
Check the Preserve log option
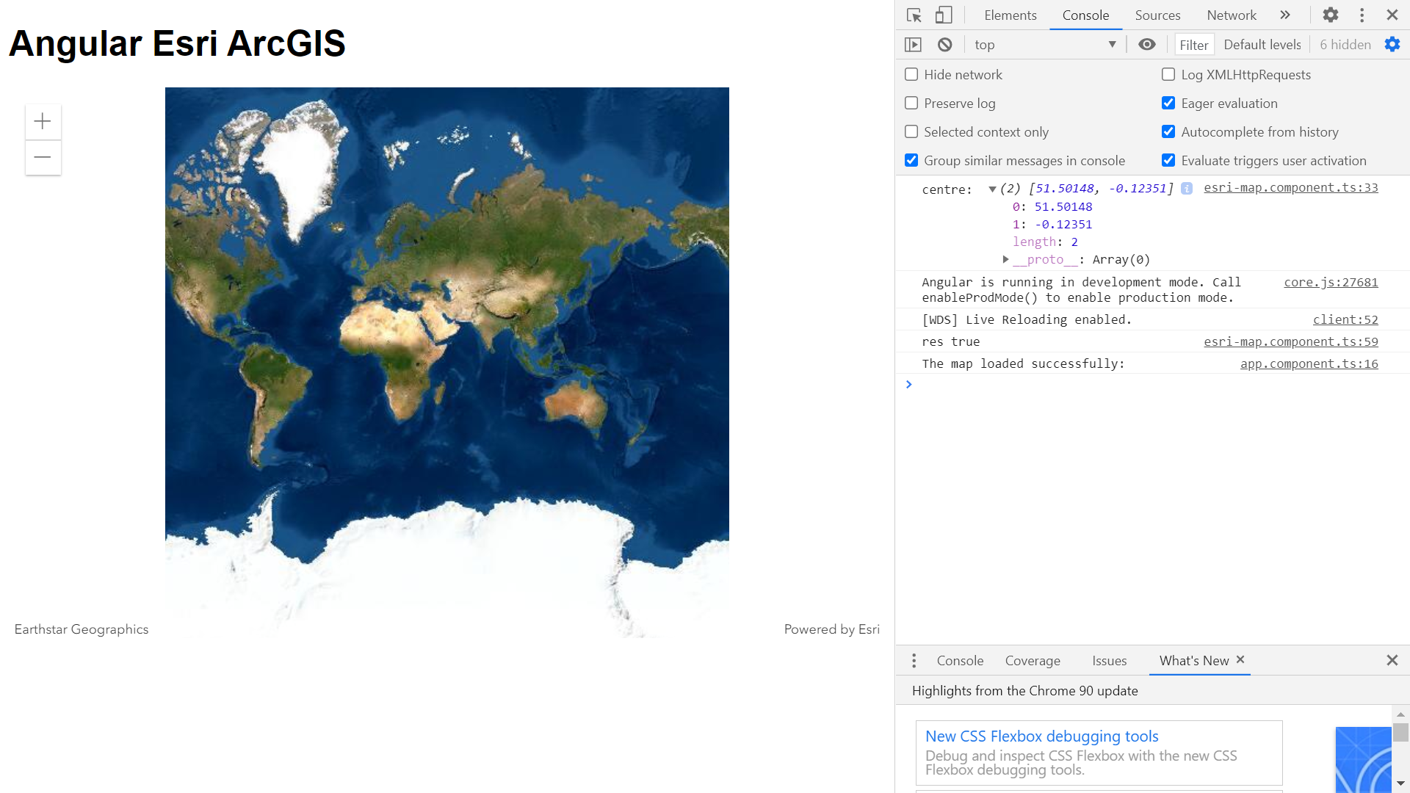pos(911,104)
